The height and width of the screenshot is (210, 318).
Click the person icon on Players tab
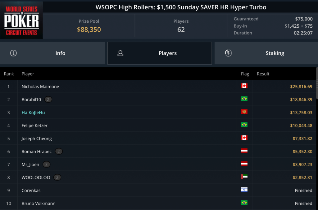120,53
